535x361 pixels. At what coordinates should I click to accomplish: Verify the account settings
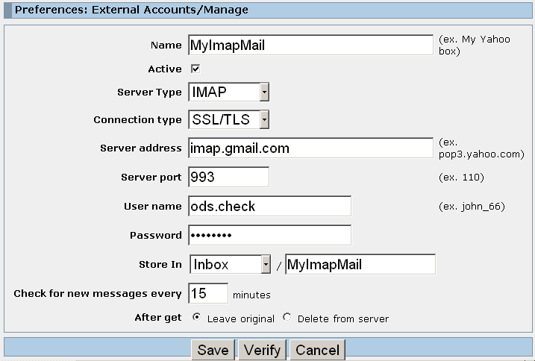click(x=262, y=350)
